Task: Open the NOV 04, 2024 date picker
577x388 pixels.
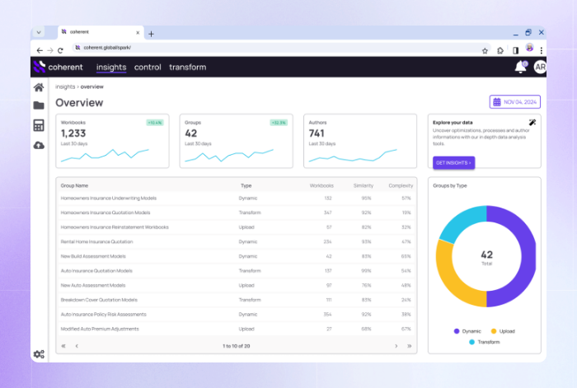Action: click(x=515, y=102)
